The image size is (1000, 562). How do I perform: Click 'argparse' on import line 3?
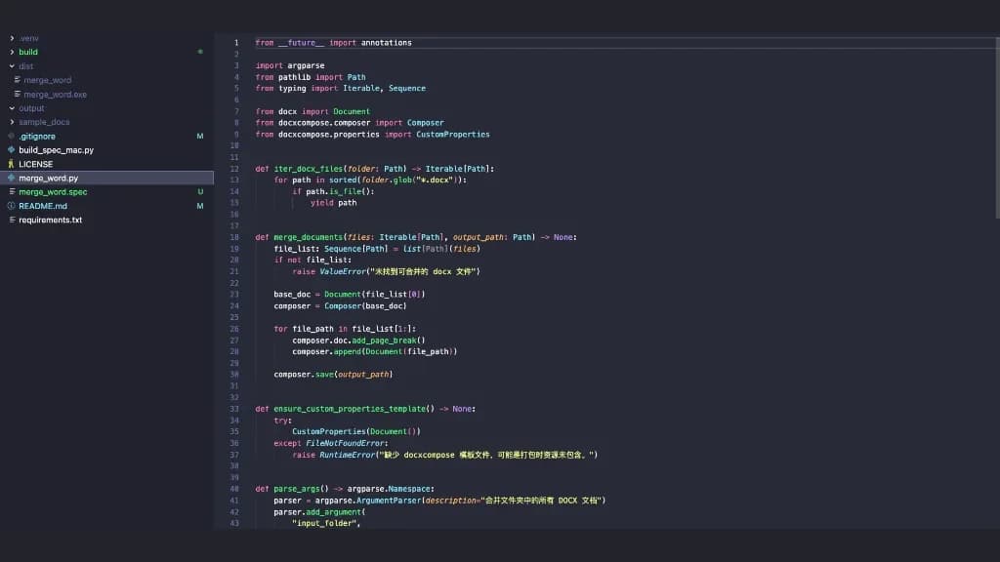tap(306, 65)
